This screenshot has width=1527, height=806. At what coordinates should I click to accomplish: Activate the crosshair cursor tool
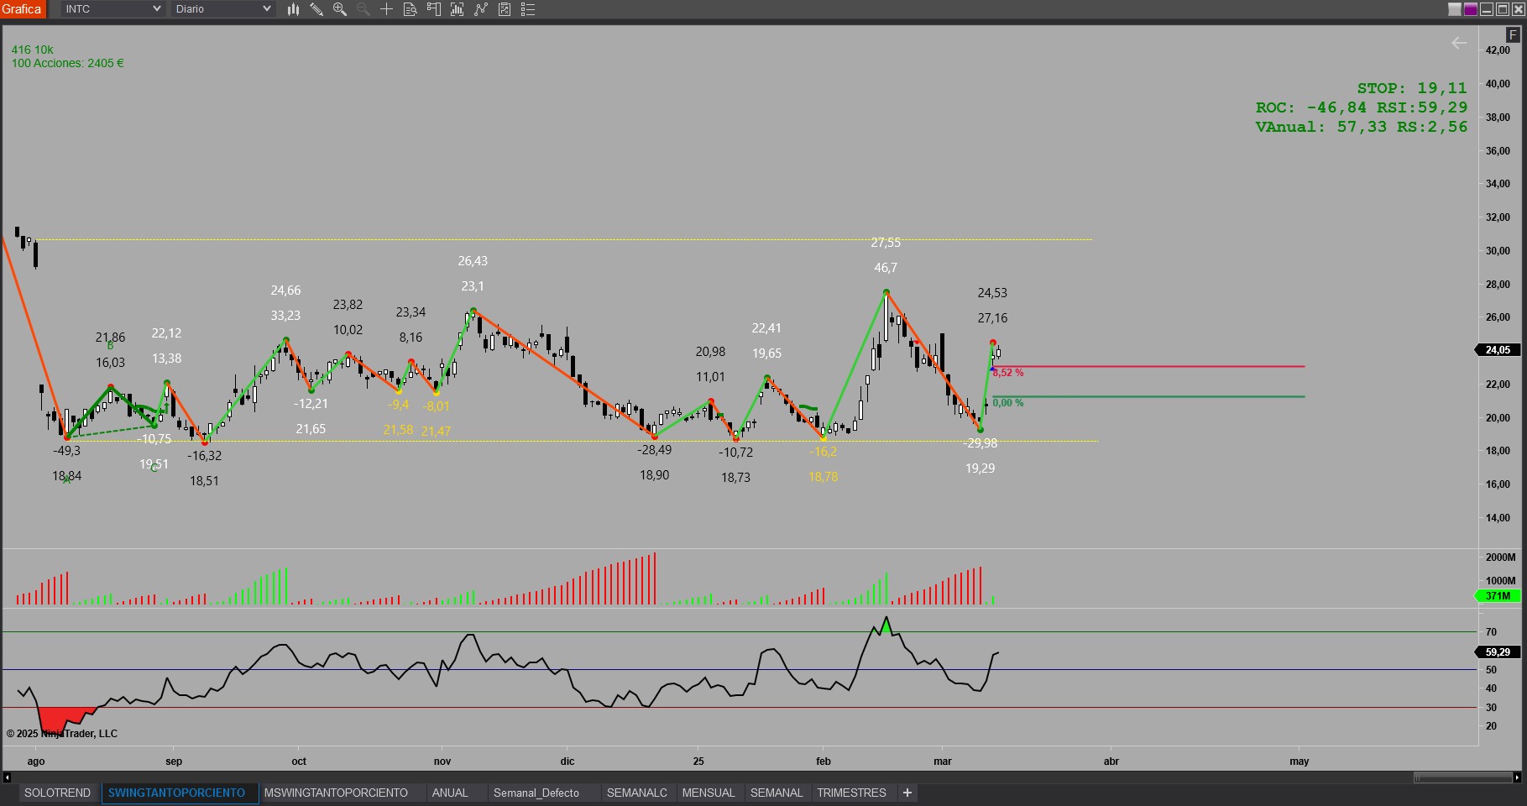387,9
